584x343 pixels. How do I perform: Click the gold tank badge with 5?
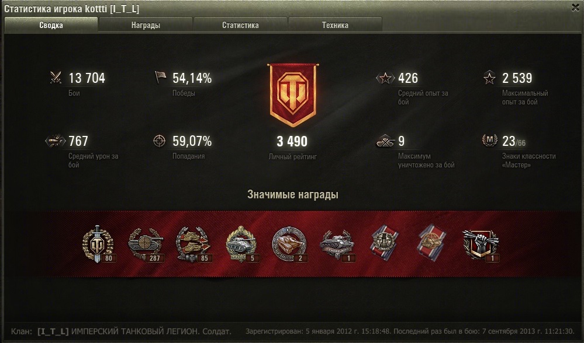(241, 244)
